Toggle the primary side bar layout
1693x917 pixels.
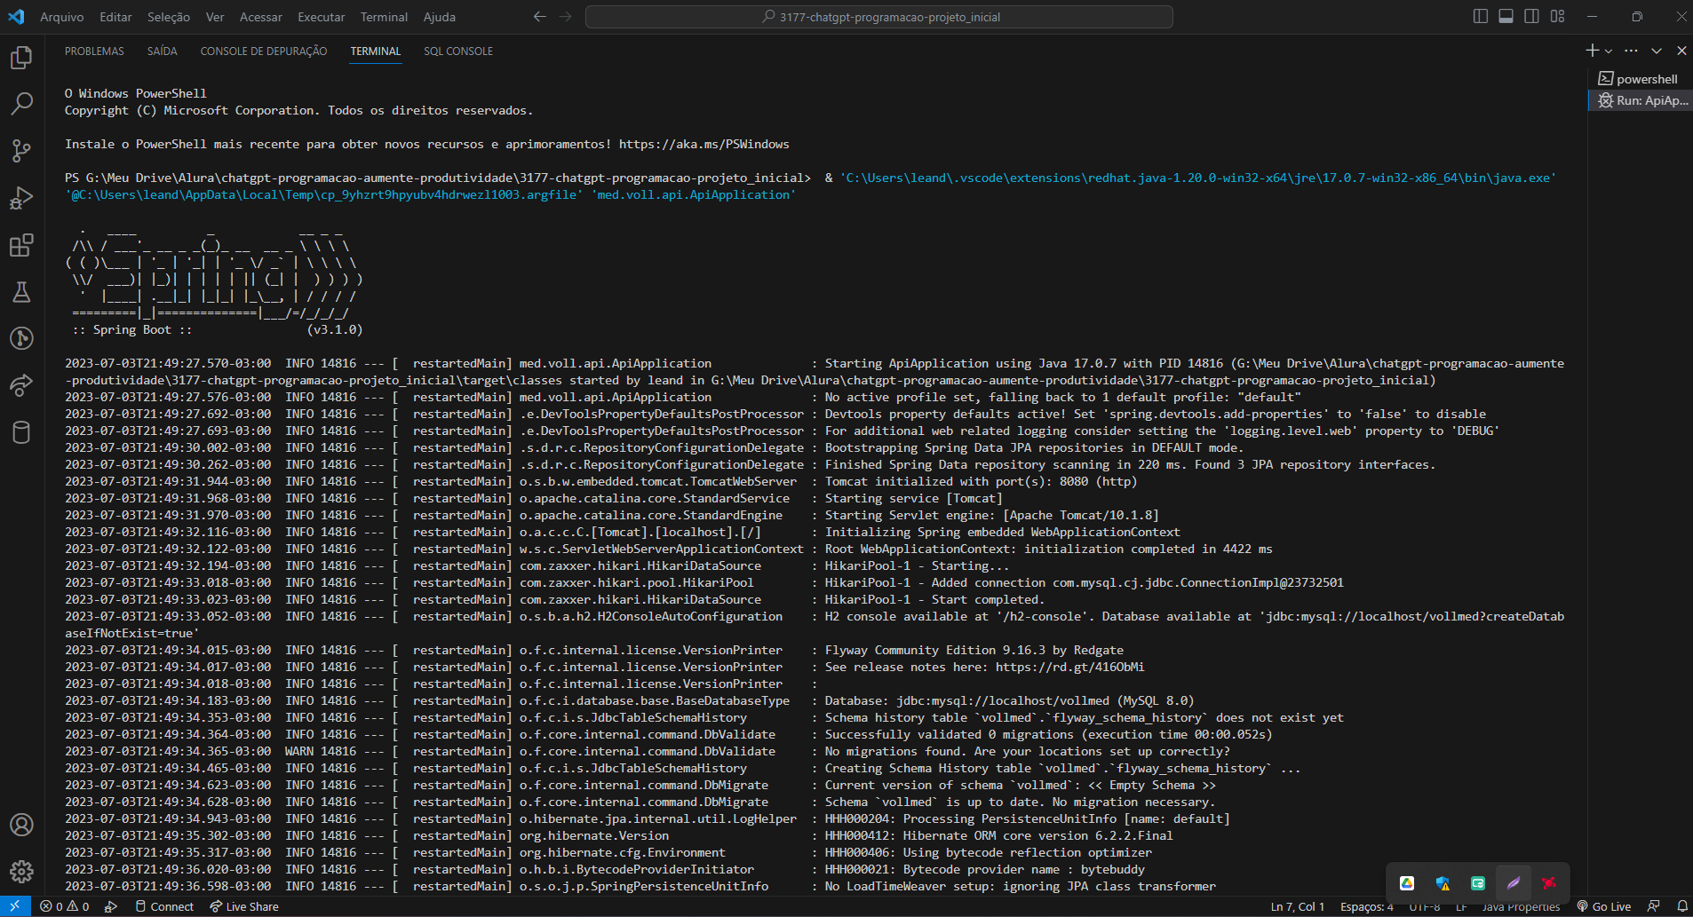click(x=1480, y=17)
